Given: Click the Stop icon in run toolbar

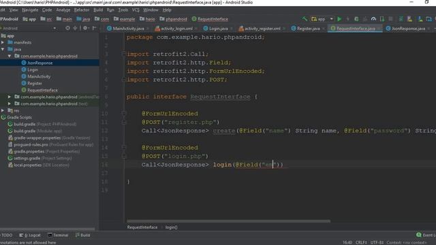Looking at the screenshot, I should click(x=390, y=19).
